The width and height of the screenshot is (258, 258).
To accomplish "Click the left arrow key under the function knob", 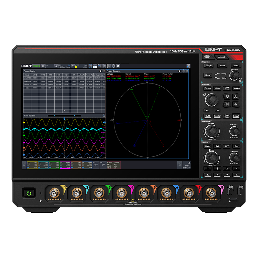I will 206,110.
